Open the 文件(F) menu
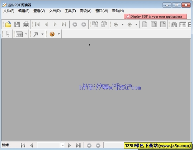The image size is (193, 150). (x=9, y=11)
